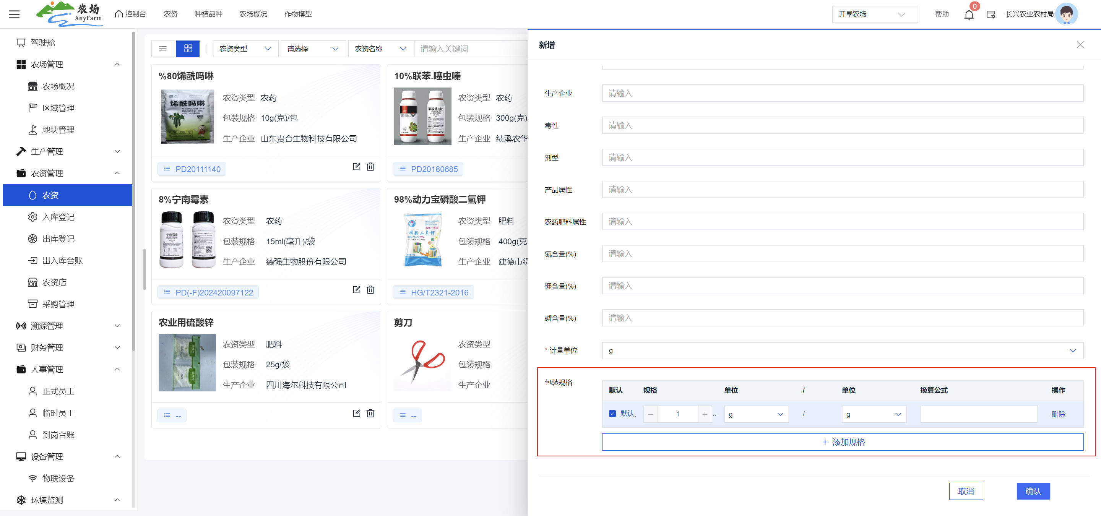This screenshot has height=516, width=1101.
Task: Select the grid view icon
Action: point(188,49)
